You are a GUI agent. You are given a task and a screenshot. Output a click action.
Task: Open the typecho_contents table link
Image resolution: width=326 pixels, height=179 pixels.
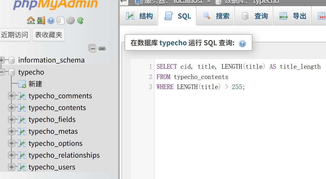tap(57, 108)
